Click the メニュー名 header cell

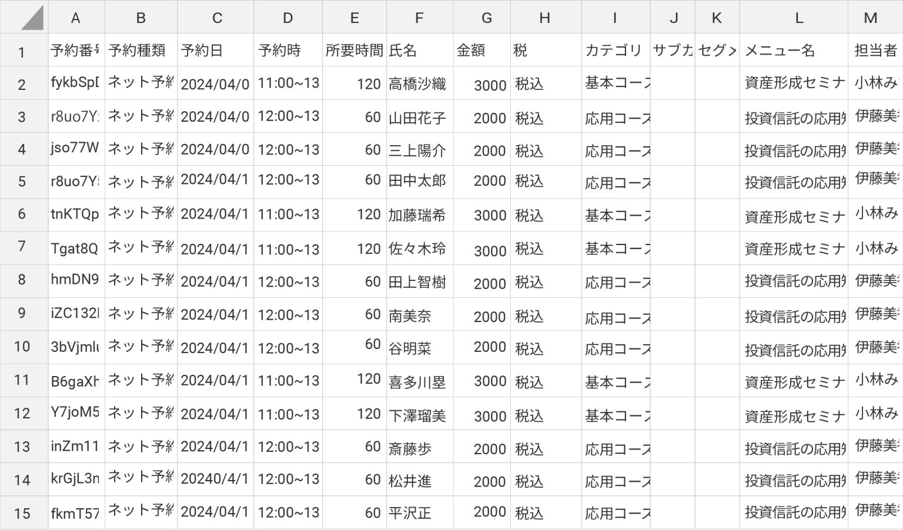tap(793, 51)
